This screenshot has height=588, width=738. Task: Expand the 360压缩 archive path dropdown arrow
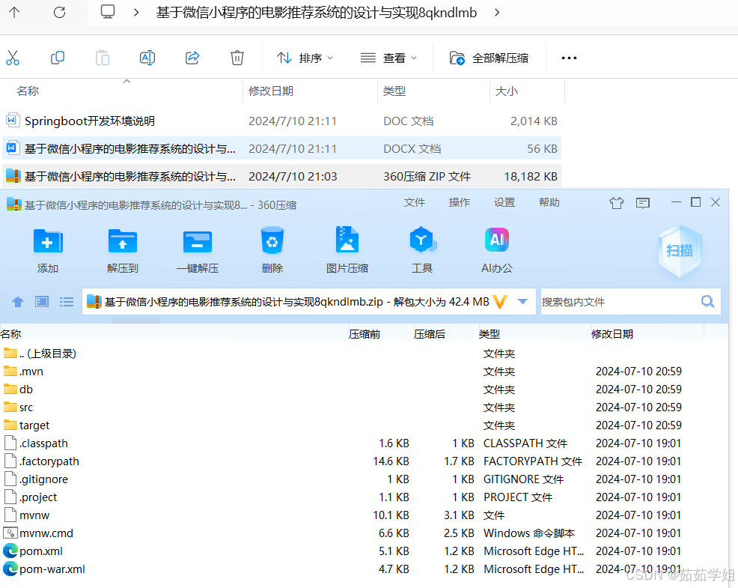coord(522,302)
